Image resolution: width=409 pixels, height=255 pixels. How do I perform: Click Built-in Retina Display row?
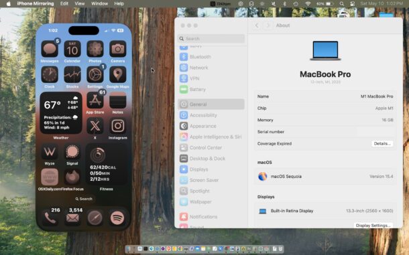pos(325,211)
